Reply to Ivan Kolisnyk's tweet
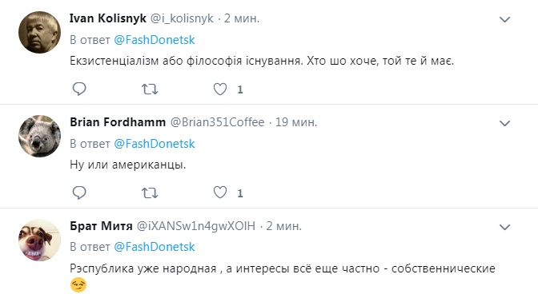The width and height of the screenshot is (538, 298). coord(79,89)
